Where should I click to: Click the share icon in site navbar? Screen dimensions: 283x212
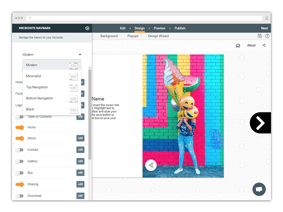point(264,45)
